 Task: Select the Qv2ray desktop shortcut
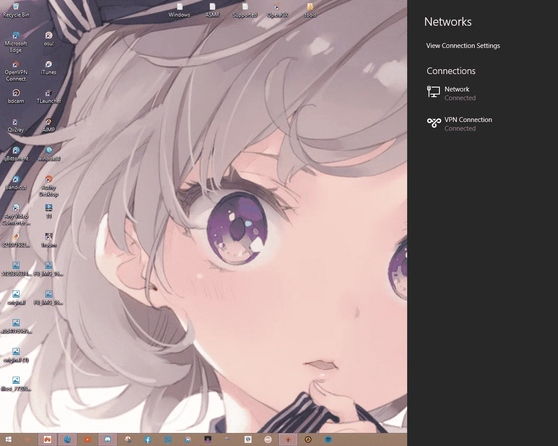pyautogui.click(x=16, y=125)
